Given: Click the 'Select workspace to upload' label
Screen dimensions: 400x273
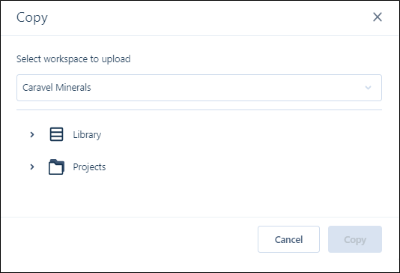Looking at the screenshot, I should click(x=73, y=59).
